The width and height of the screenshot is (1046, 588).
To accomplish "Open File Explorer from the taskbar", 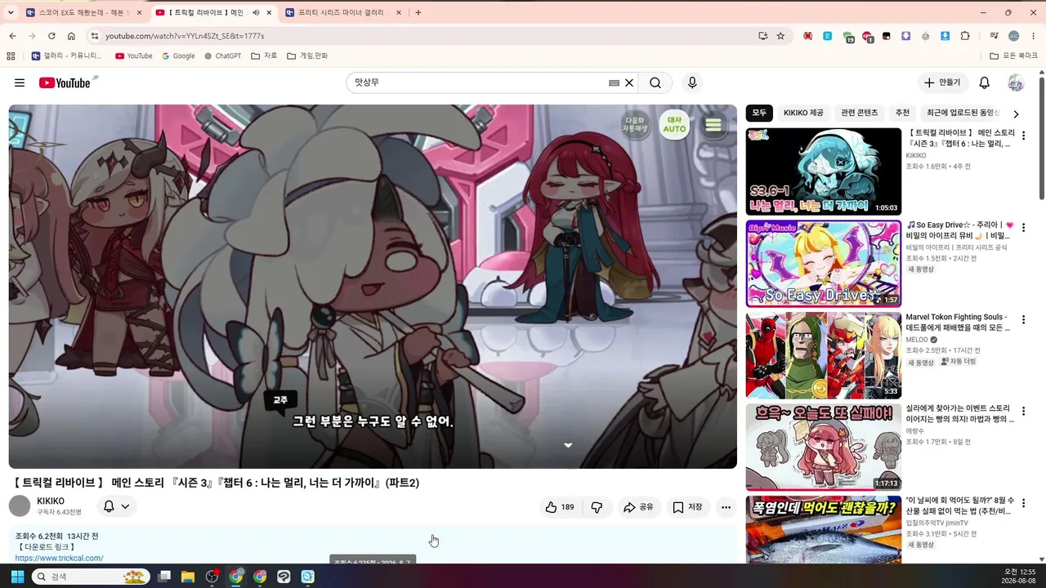I will point(188,577).
